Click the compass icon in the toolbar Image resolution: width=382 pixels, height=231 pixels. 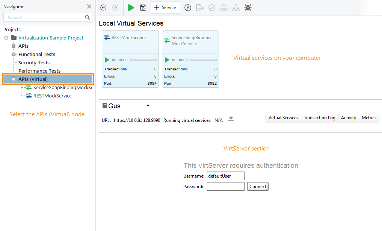(188, 8)
